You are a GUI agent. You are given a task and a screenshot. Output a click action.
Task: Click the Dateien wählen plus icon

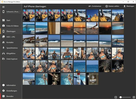click(107, 6)
